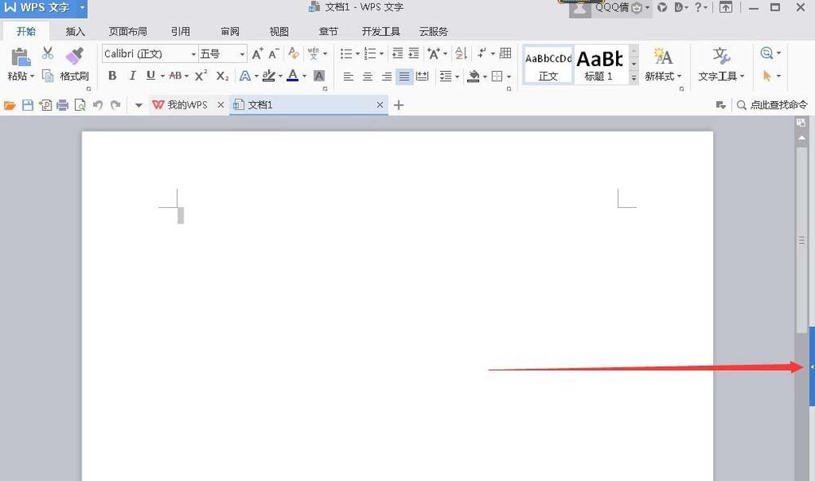Viewport: 815px width, 481px height.
Task: Click the print icon in quick toolbar
Action: click(63, 105)
